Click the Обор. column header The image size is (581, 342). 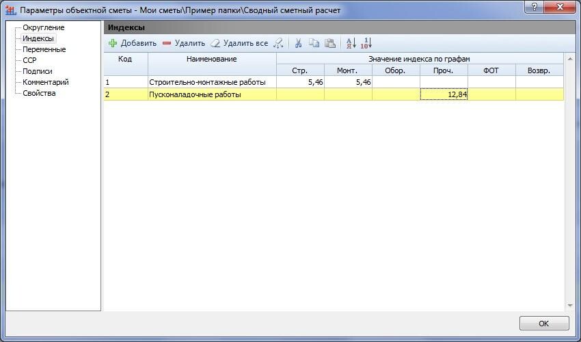(x=396, y=70)
